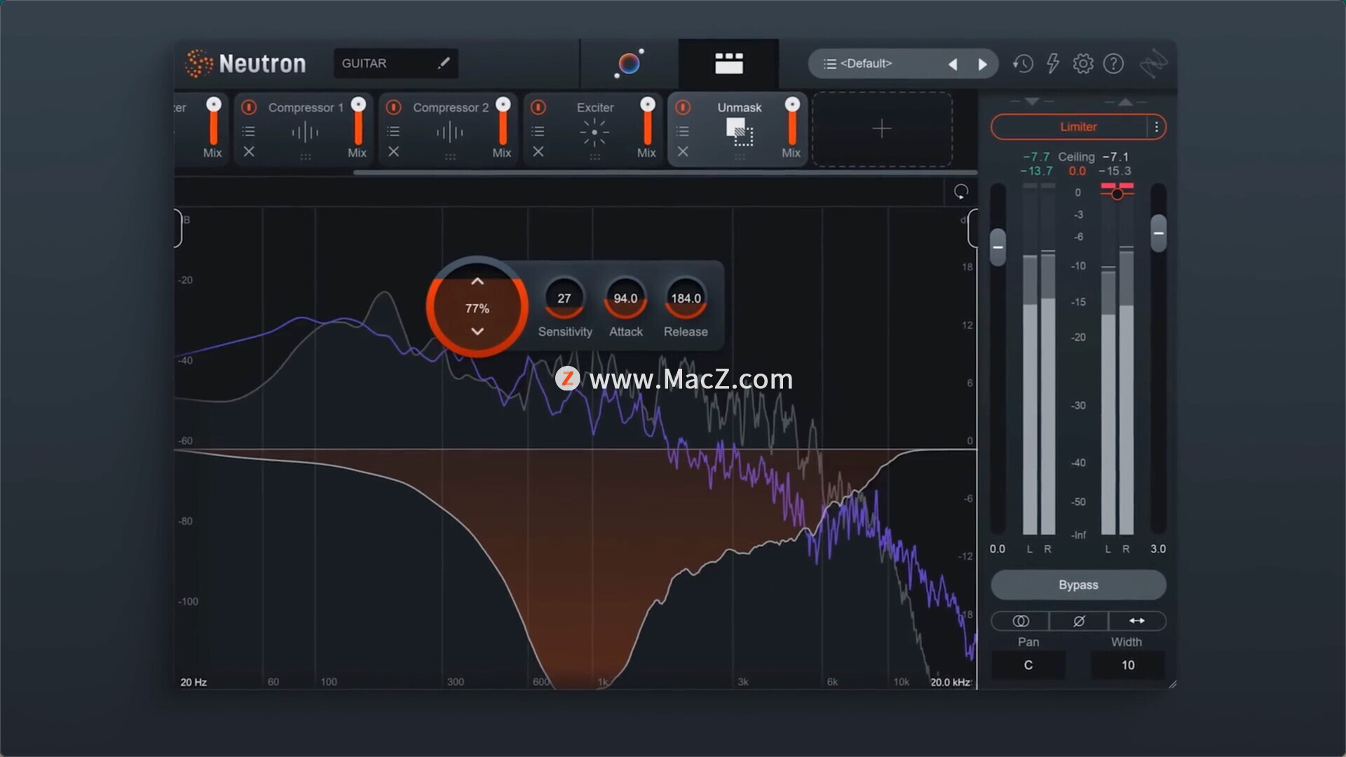Image resolution: width=1346 pixels, height=757 pixels.
Task: Open Unmask preset list icon
Action: pos(682,131)
